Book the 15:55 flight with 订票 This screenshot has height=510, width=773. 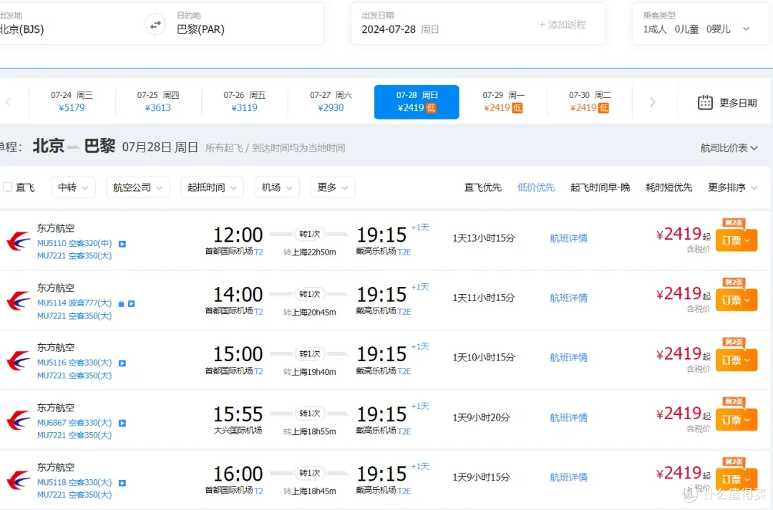point(736,420)
